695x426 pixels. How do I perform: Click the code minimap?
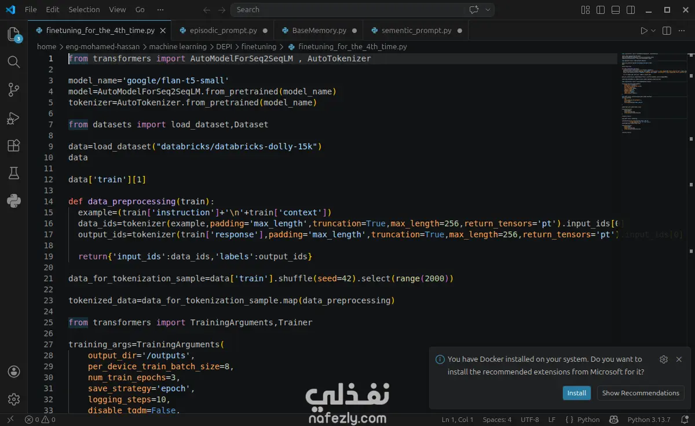pos(654,93)
